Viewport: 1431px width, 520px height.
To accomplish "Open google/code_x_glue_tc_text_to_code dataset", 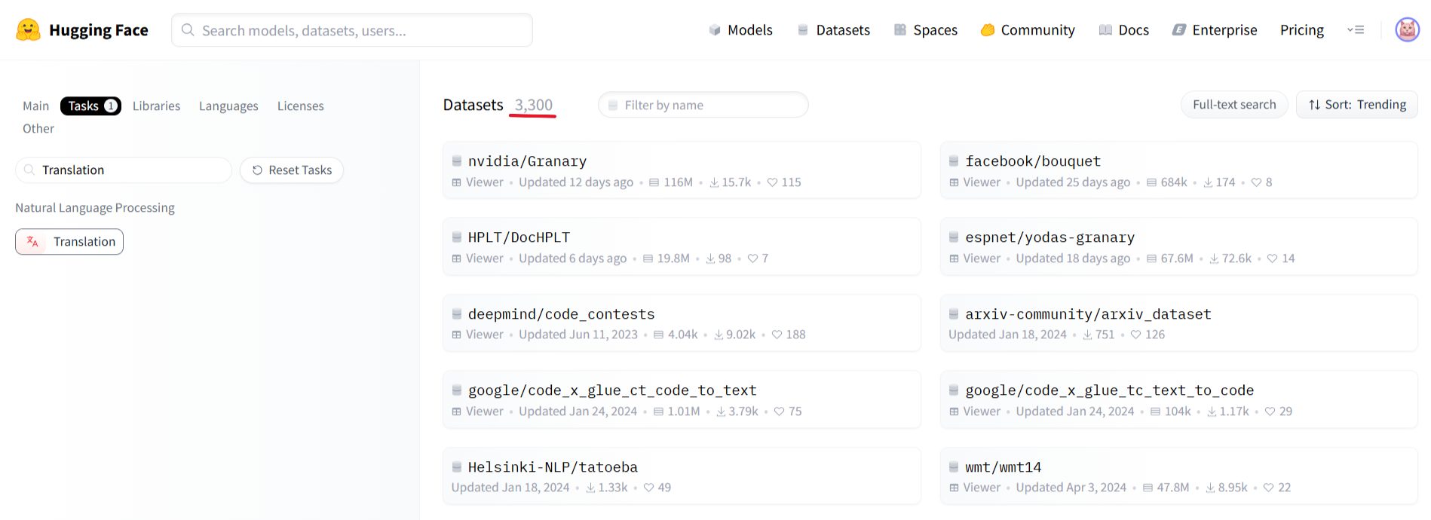I will click(x=1178, y=399).
